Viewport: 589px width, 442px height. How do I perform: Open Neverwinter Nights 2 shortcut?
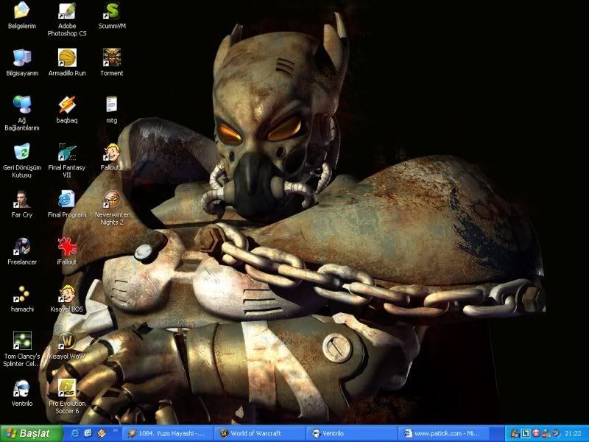[111, 199]
